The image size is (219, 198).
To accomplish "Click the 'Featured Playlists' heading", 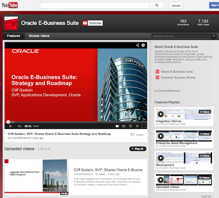I will pos(167,102).
